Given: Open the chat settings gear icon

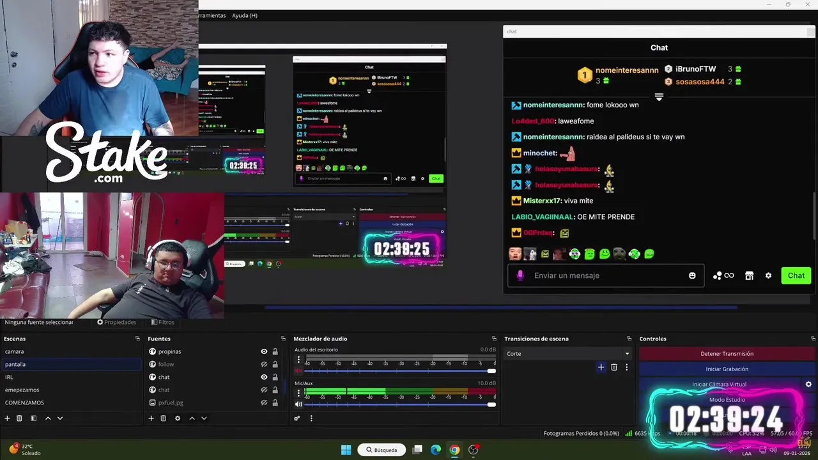Looking at the screenshot, I should pyautogui.click(x=768, y=276).
